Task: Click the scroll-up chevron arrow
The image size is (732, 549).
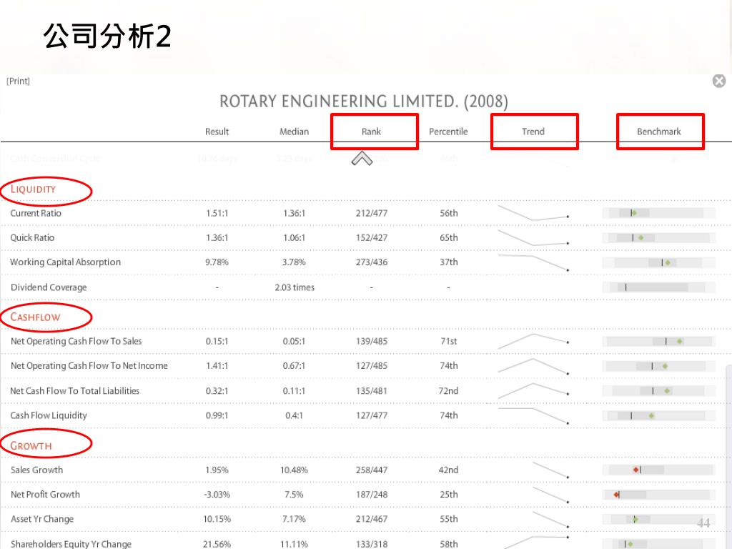Action: coord(362,159)
